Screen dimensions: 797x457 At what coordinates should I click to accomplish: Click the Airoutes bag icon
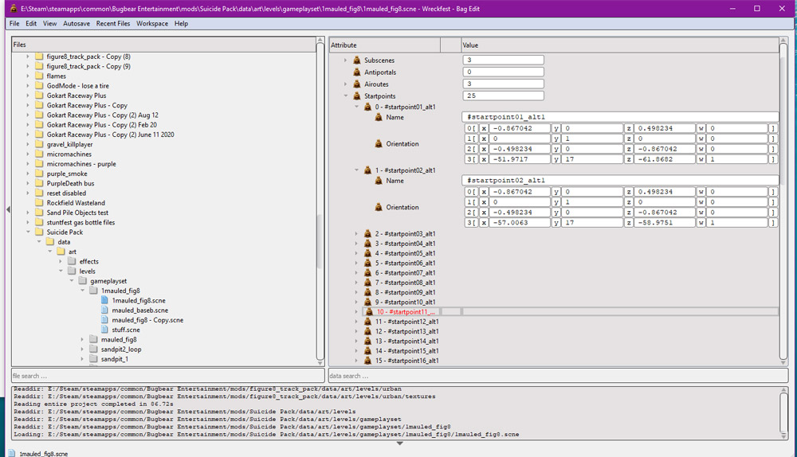coord(357,84)
